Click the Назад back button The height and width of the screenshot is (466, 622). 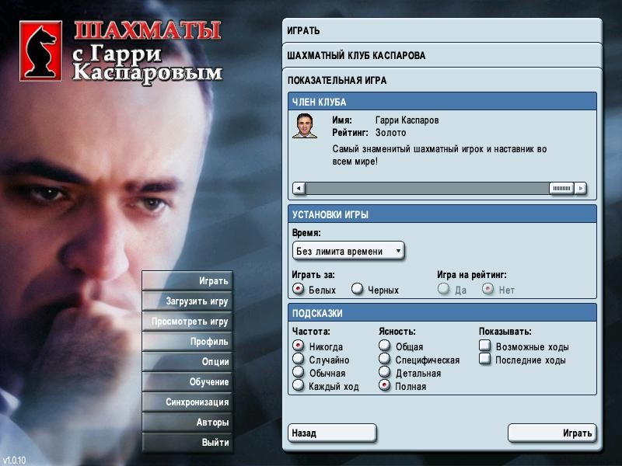coord(332,433)
